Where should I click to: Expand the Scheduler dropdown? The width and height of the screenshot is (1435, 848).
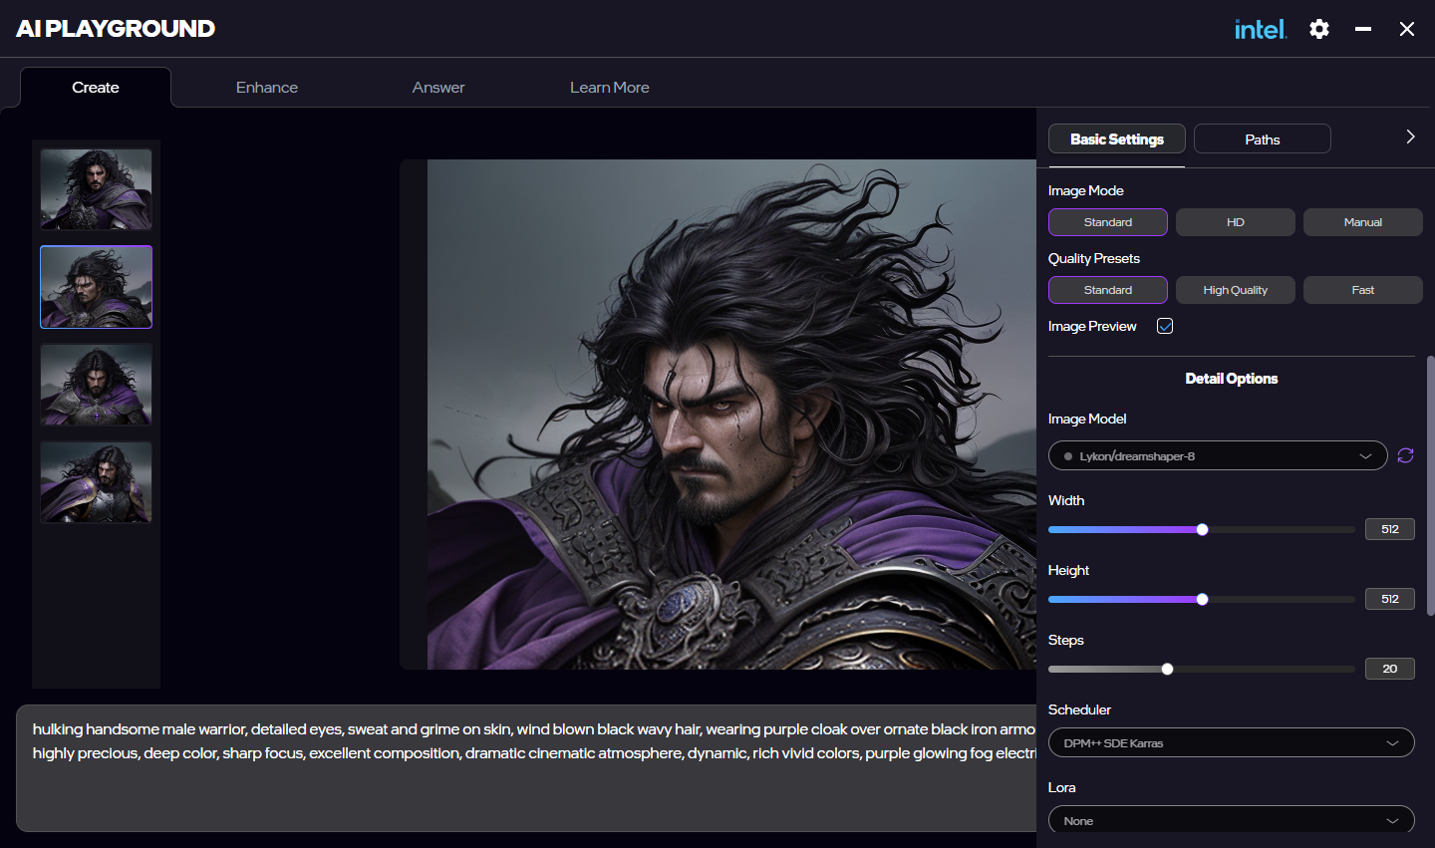click(1231, 742)
